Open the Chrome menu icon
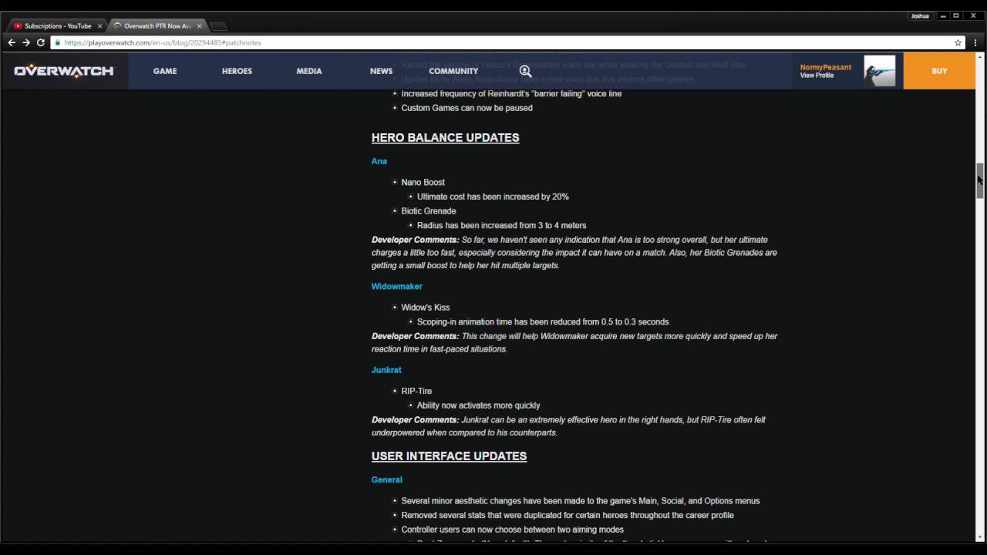 click(975, 42)
